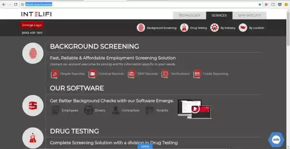Viewport: 290px width, 149px height.
Task: Click the Emerge Login button
Action: click(x=32, y=25)
